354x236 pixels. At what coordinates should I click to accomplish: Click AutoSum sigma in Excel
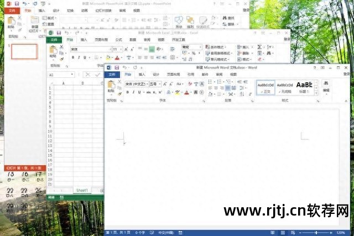pos(259,47)
